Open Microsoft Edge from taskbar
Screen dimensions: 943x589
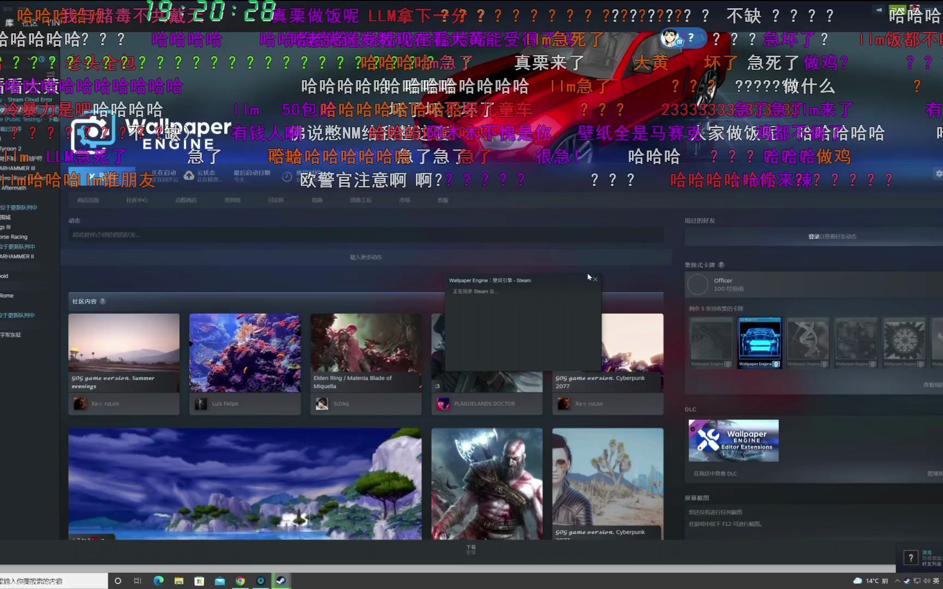click(158, 581)
